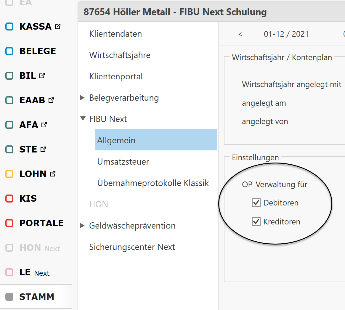Launch LOHN via its external link icon
The width and height of the screenshot is (345, 310).
(53, 174)
